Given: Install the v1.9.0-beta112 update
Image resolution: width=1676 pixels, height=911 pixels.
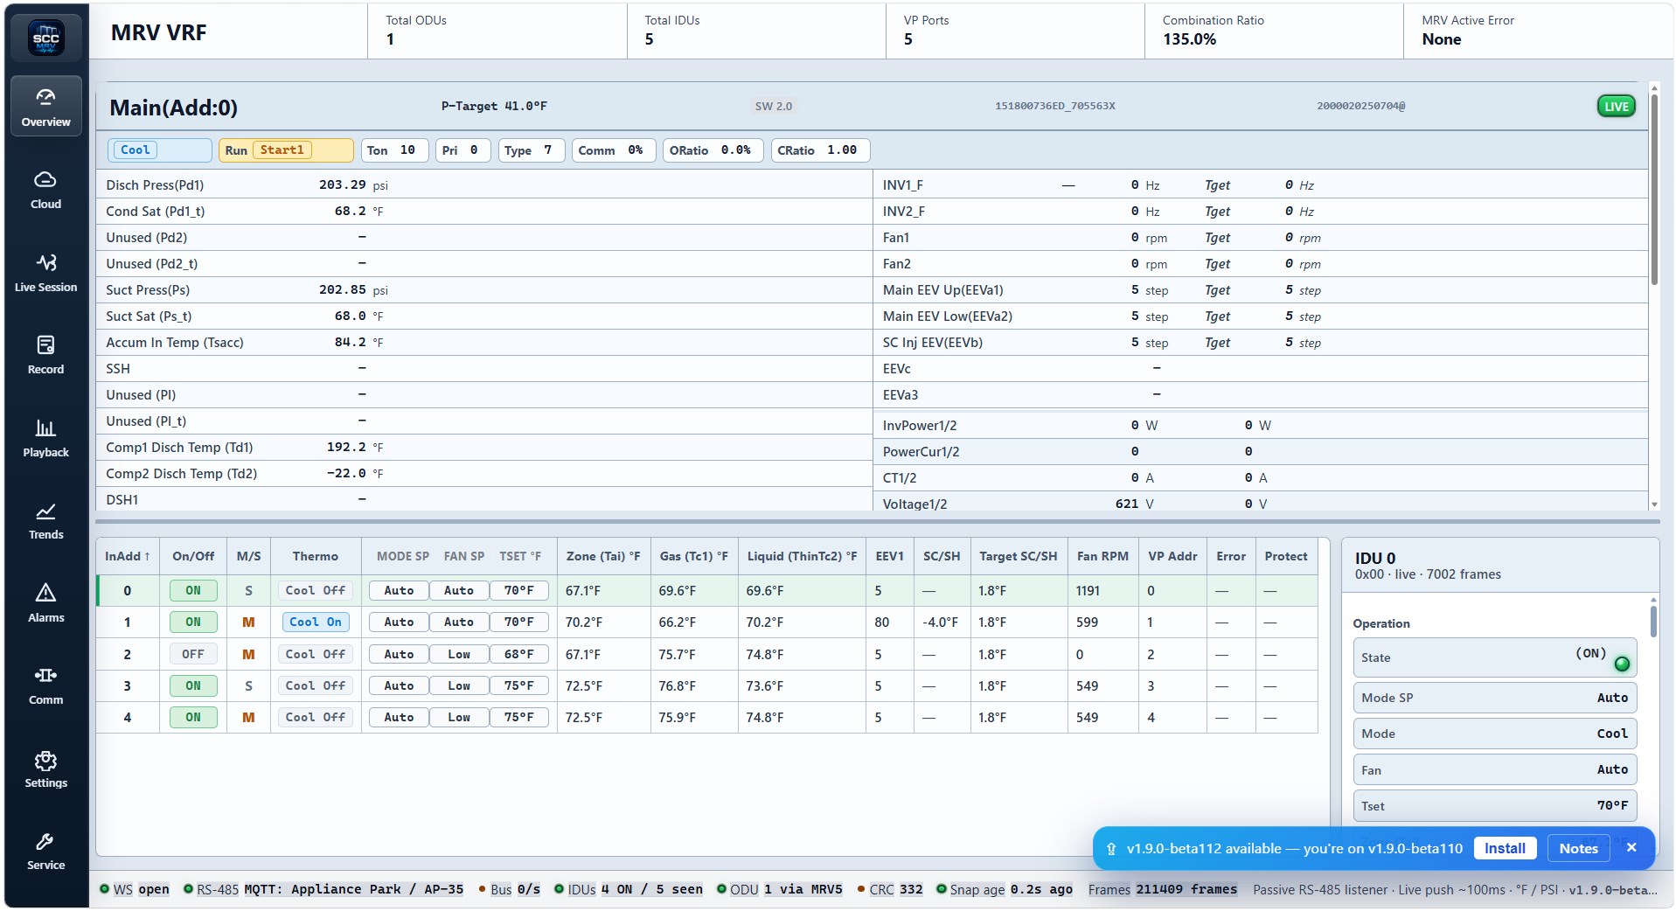Looking at the screenshot, I should pos(1505,849).
